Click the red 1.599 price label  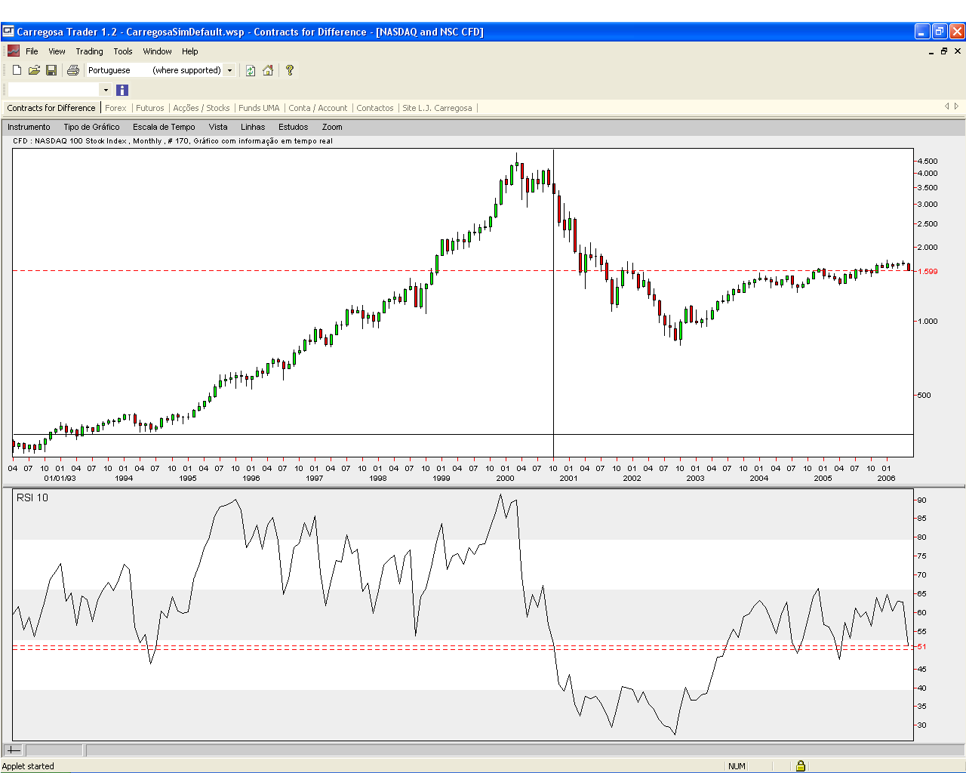(x=928, y=271)
